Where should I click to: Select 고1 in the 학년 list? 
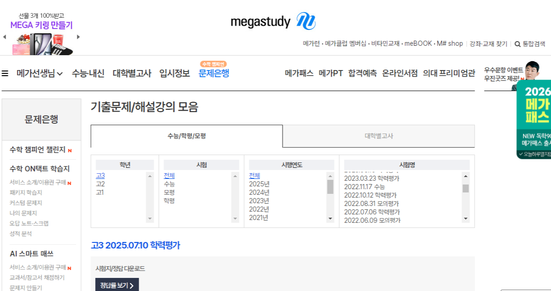coord(100,192)
